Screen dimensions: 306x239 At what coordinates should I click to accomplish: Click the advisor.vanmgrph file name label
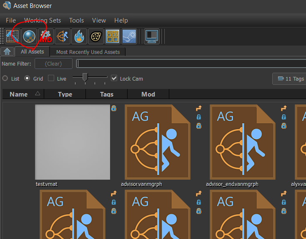141,184
